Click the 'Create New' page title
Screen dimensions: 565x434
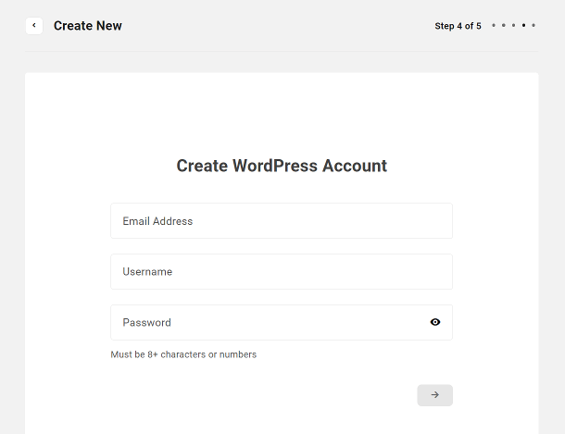[x=88, y=26]
